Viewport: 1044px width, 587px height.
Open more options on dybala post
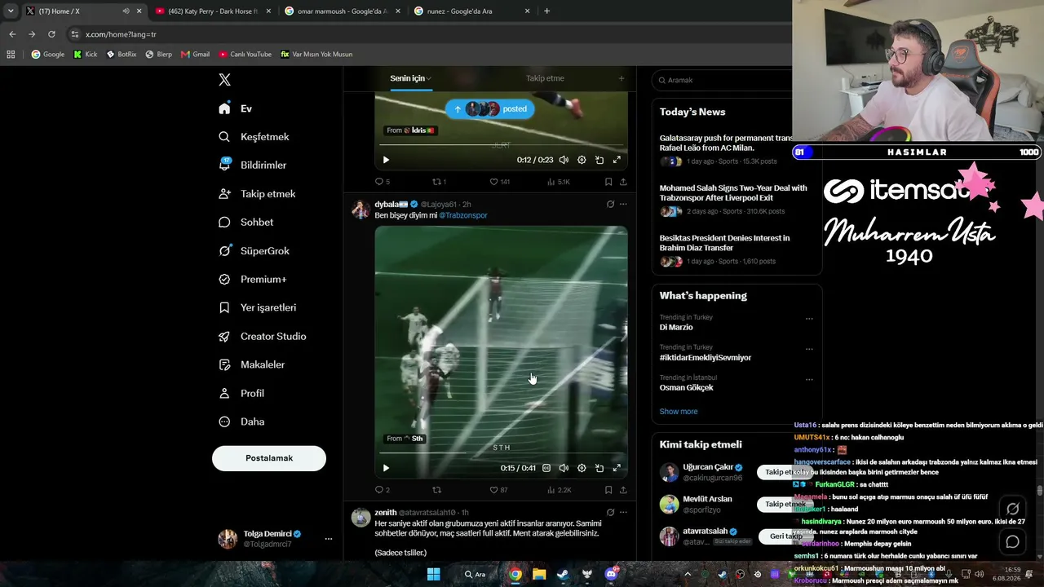pos(623,204)
